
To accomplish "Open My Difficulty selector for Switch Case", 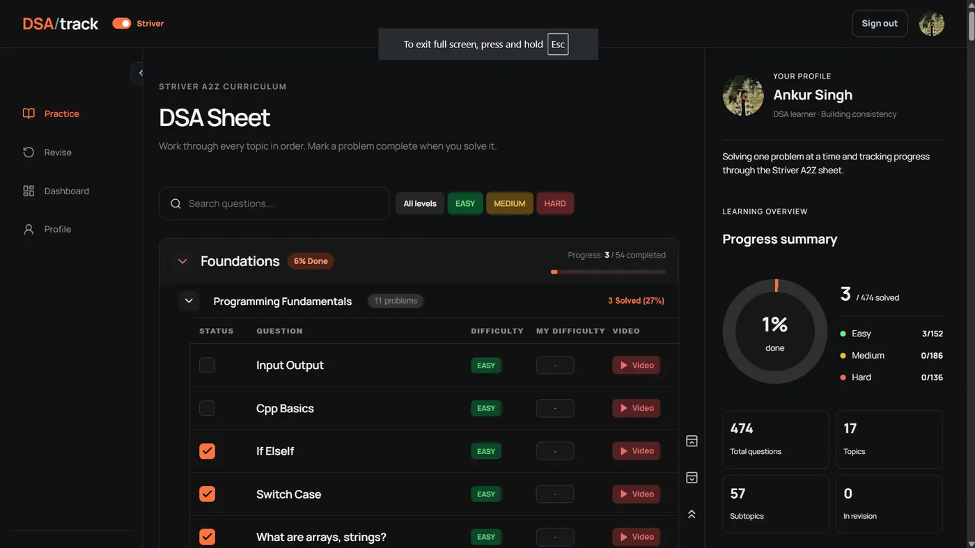I will pyautogui.click(x=555, y=494).
